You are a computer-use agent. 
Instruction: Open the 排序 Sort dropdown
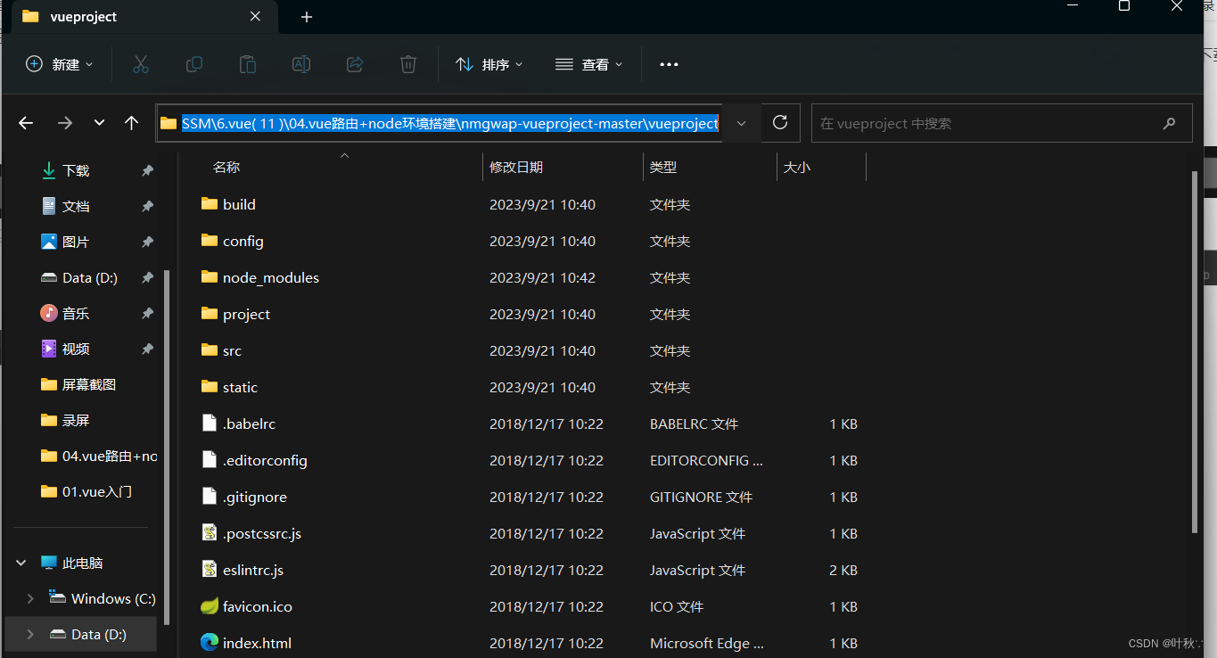pyautogui.click(x=489, y=64)
